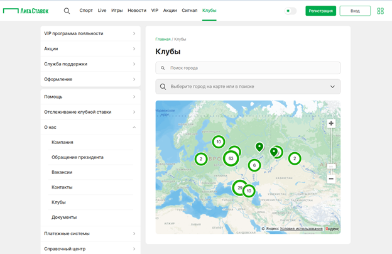Open the southern map cluster marker 10
Viewport: 392px width, 254px height.
point(249,191)
